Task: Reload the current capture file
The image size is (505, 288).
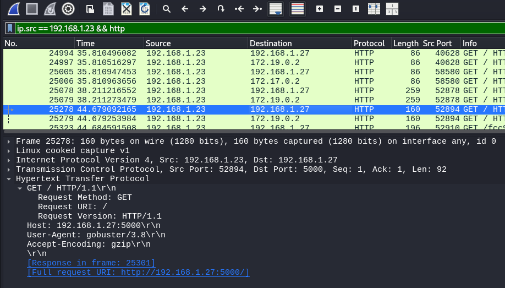Action: click(x=144, y=9)
